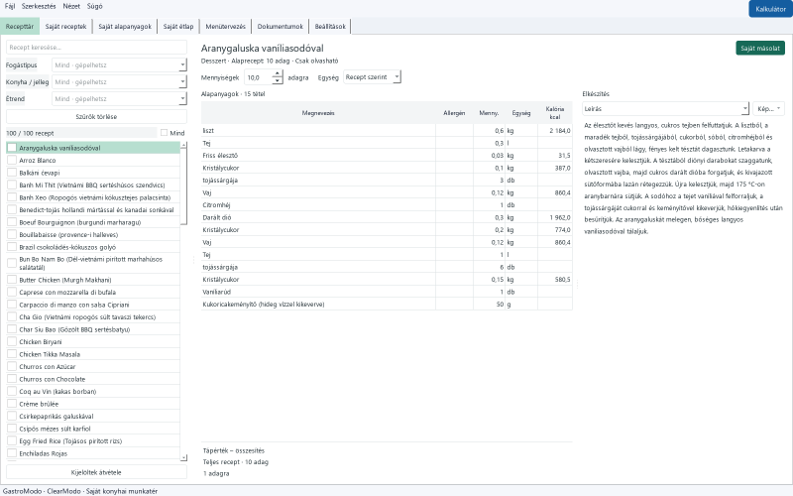
Task: Select the Chicken Biryani recipe
Action: coord(93,341)
